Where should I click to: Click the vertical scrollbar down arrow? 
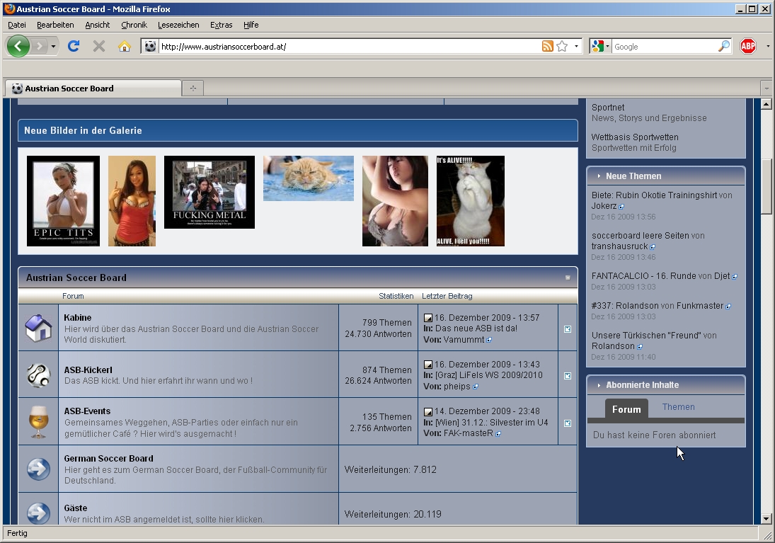click(x=766, y=519)
